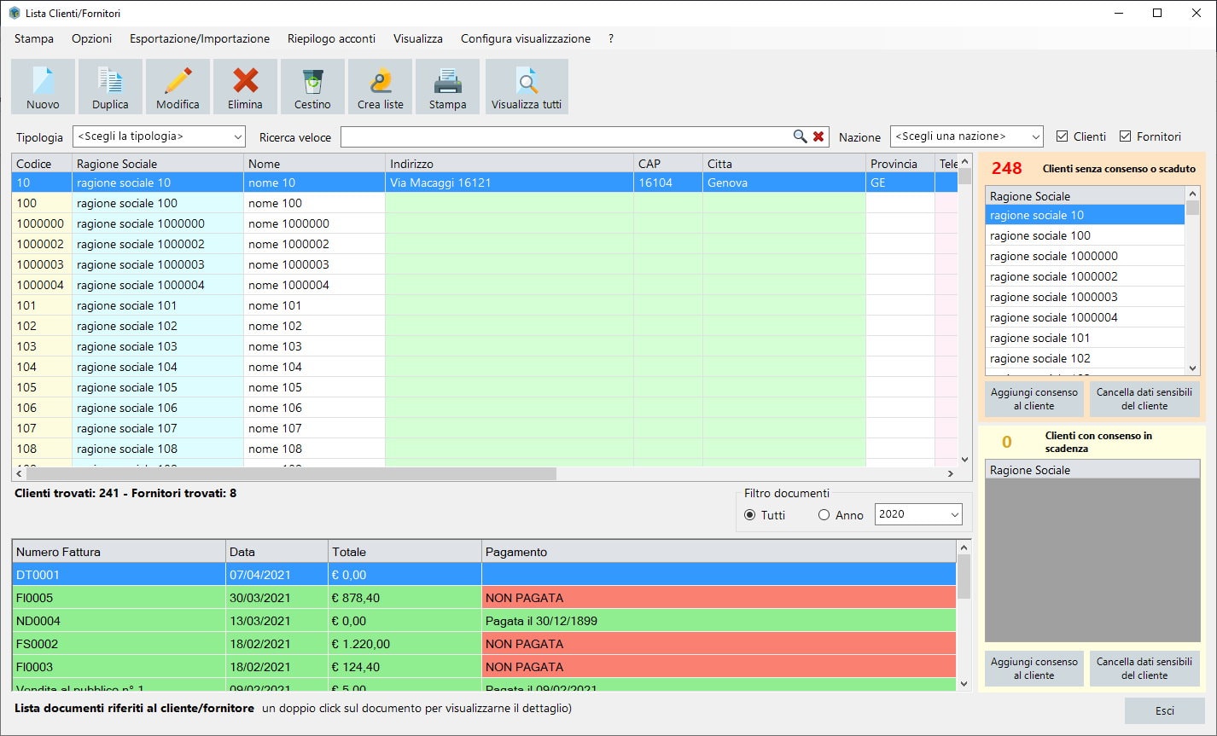Clear quick search with the red X
1217x736 pixels.
[x=818, y=136]
